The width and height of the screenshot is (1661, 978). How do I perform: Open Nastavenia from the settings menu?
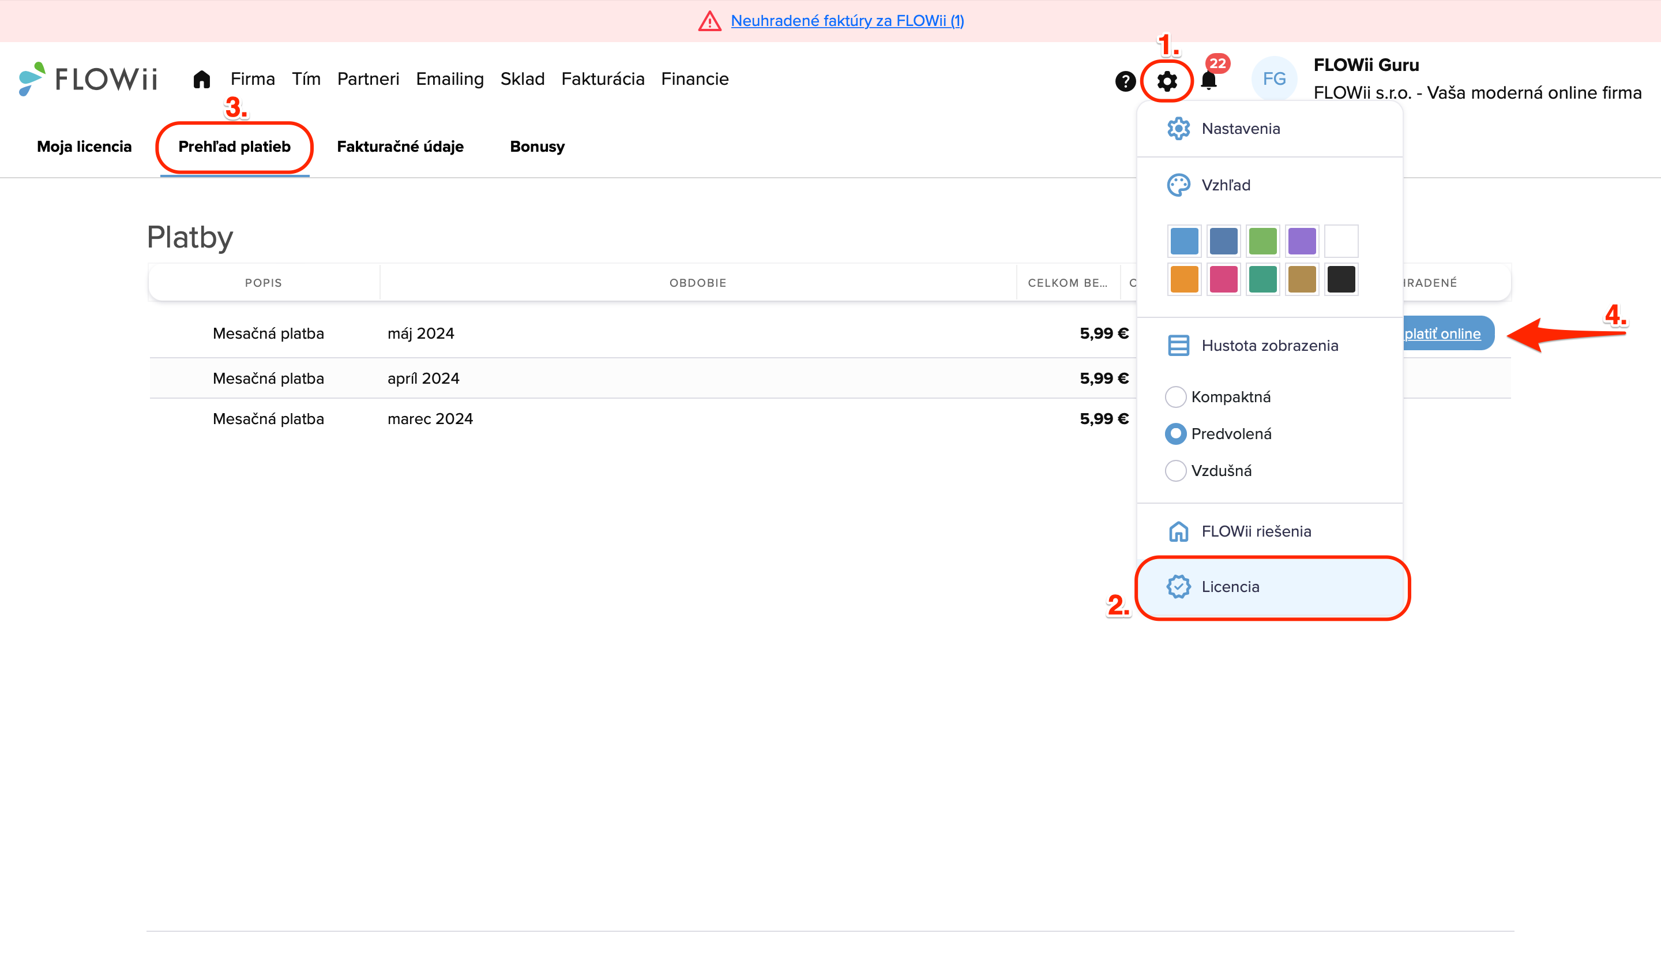[1269, 129]
